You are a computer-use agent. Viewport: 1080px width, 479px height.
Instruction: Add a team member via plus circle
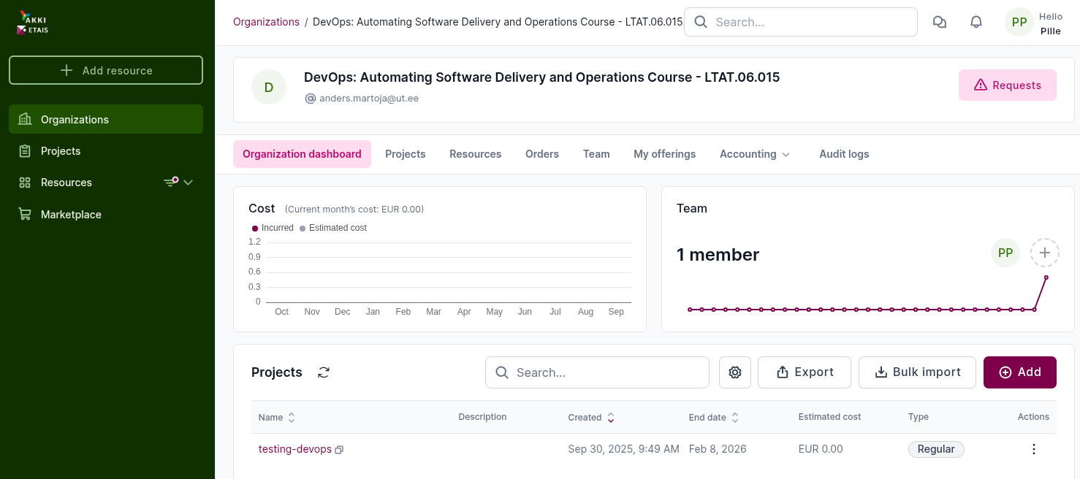pyautogui.click(x=1045, y=253)
